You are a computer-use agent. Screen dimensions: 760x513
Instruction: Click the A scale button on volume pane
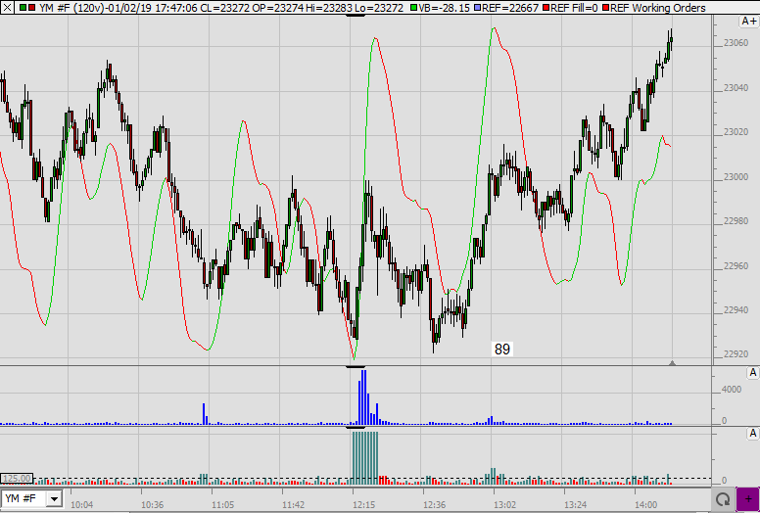pos(752,373)
